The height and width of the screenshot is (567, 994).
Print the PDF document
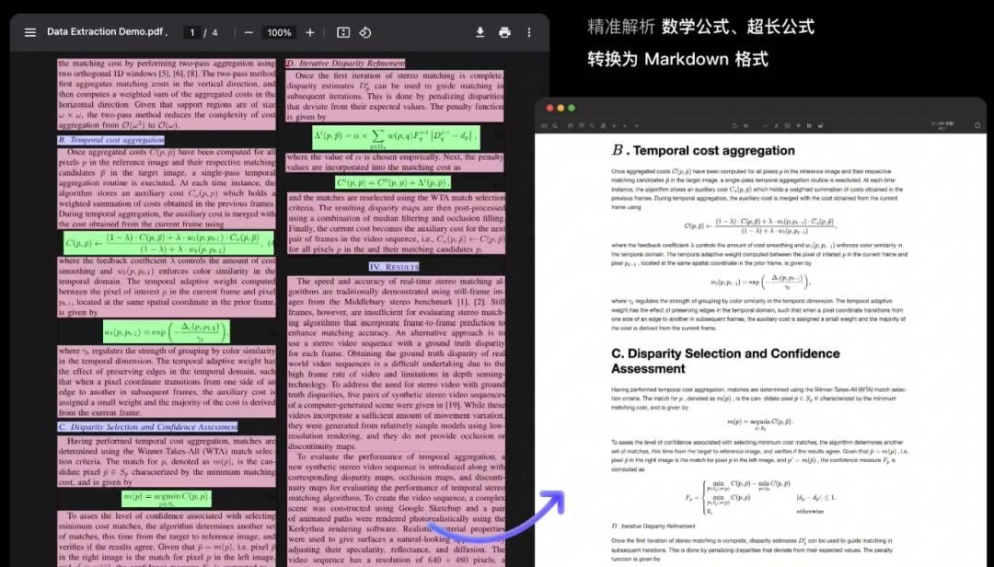tap(504, 32)
